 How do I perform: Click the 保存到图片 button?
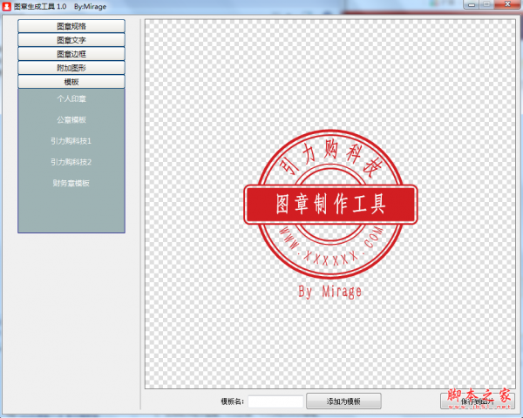coord(479,401)
